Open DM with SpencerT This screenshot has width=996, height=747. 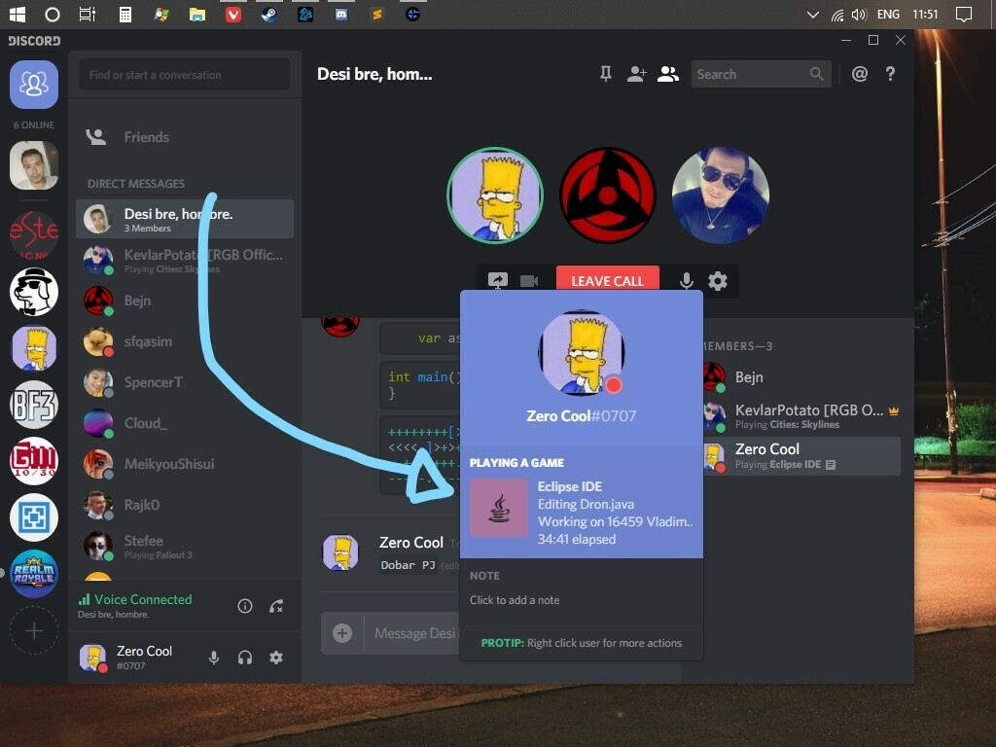184,382
